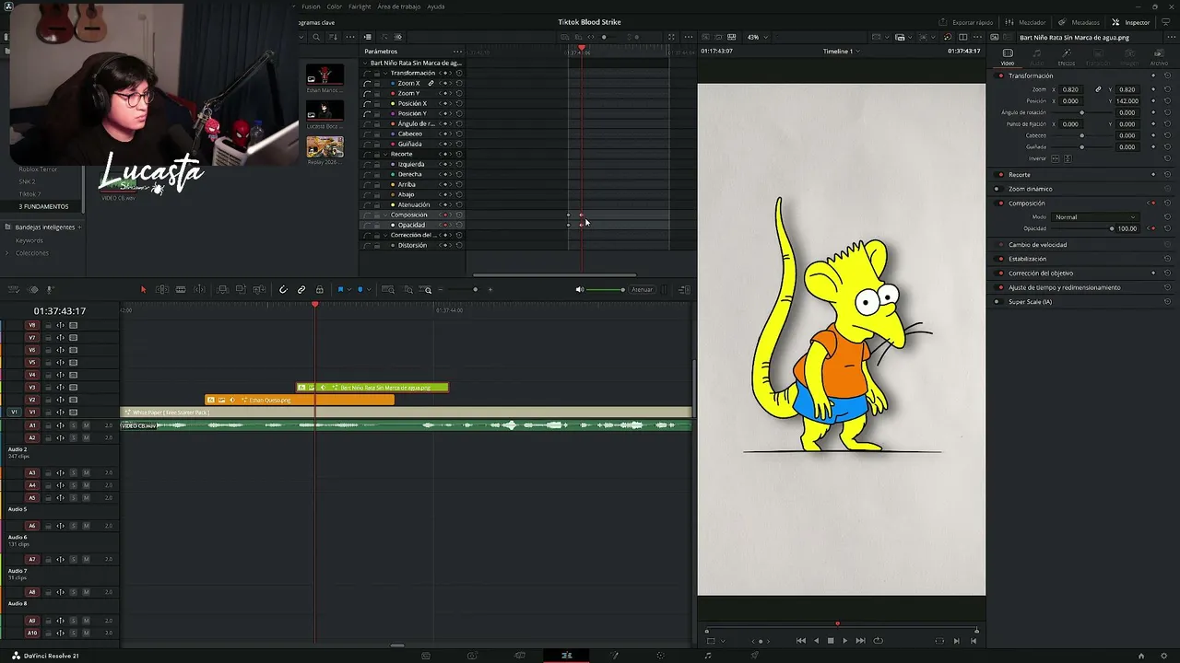Click the Exportar rápido button
The image size is (1180, 663).
pyautogui.click(x=967, y=22)
